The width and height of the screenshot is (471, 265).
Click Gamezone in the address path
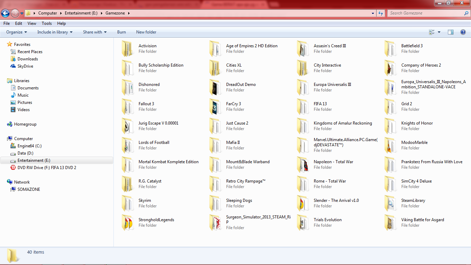[x=116, y=13]
